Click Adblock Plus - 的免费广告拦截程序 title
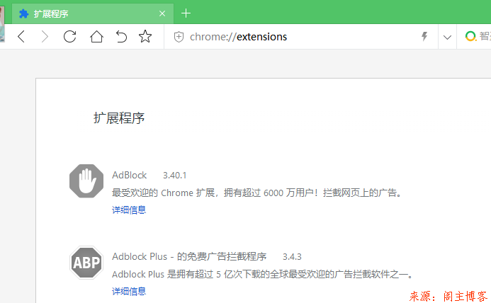 coord(189,256)
